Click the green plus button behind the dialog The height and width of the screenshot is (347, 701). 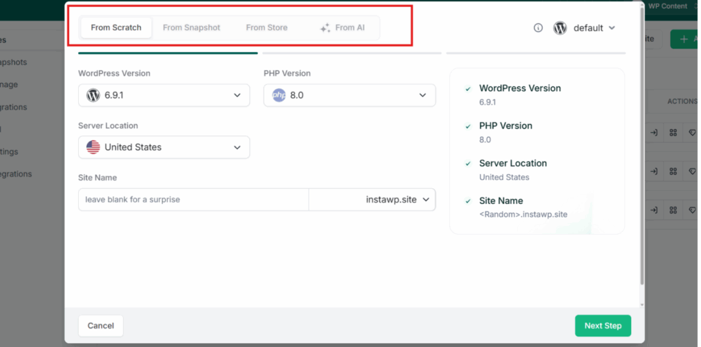(x=685, y=39)
